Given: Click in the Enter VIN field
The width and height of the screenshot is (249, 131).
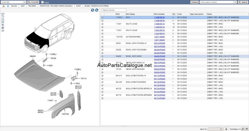Looking at the screenshot, I should click(x=12, y=2).
